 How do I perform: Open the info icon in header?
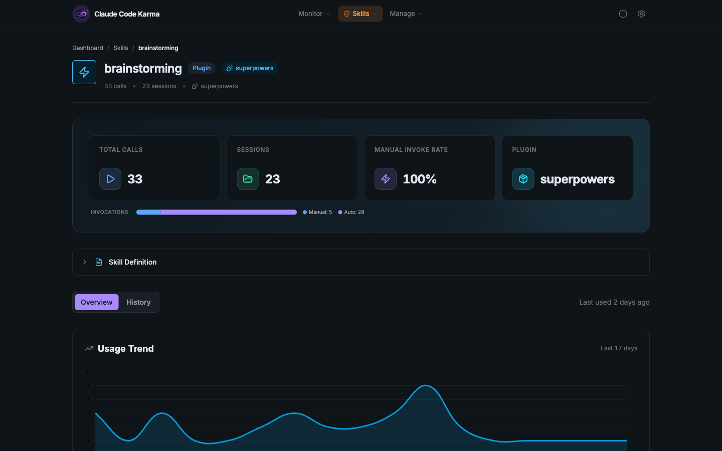[623, 14]
